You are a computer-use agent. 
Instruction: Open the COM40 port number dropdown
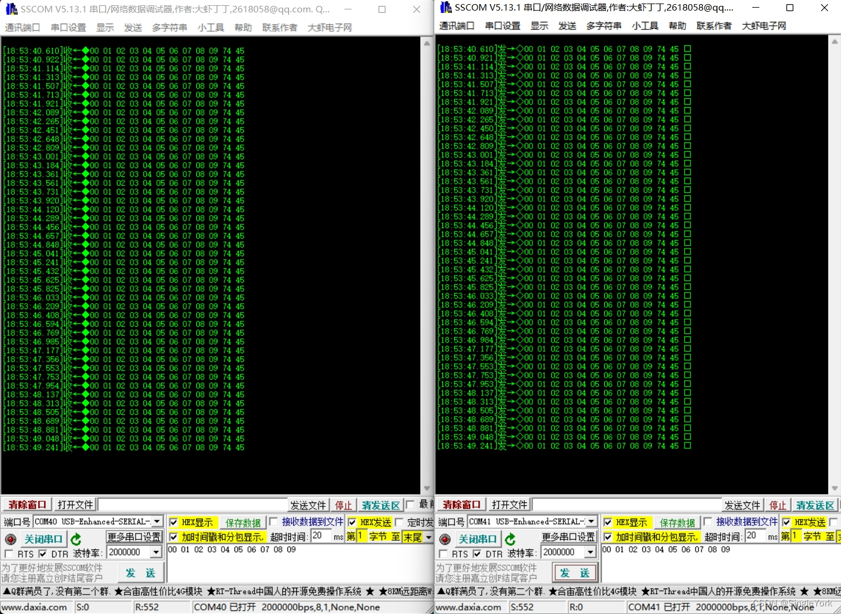pos(156,521)
